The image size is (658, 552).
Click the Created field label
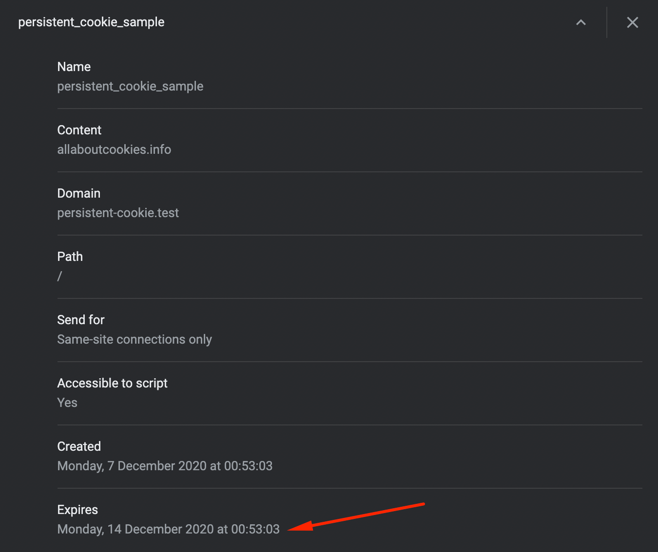point(79,446)
